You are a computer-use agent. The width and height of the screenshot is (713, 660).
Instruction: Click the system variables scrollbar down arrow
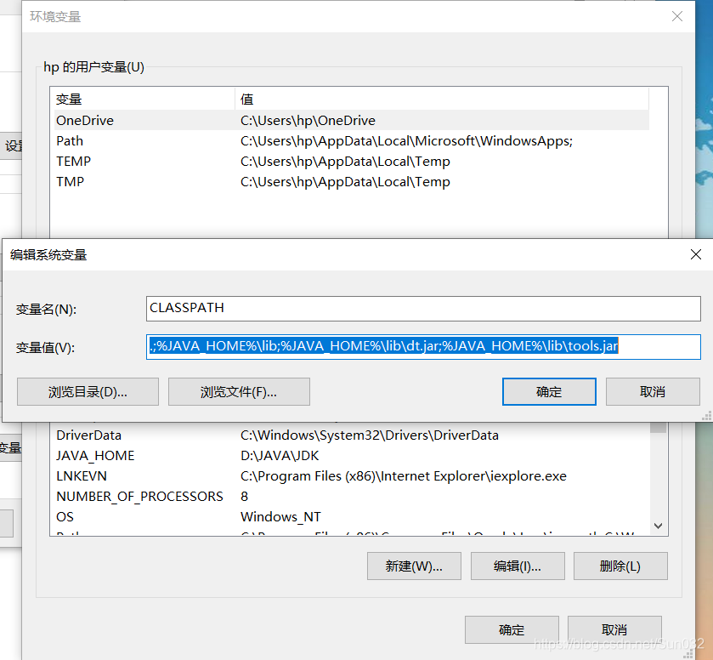pos(658,526)
